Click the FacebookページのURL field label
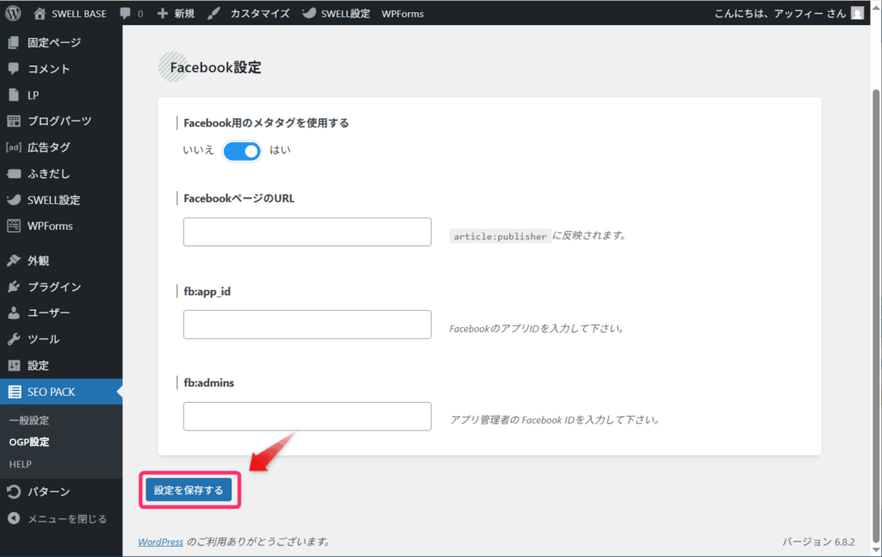882x557 pixels. [239, 198]
